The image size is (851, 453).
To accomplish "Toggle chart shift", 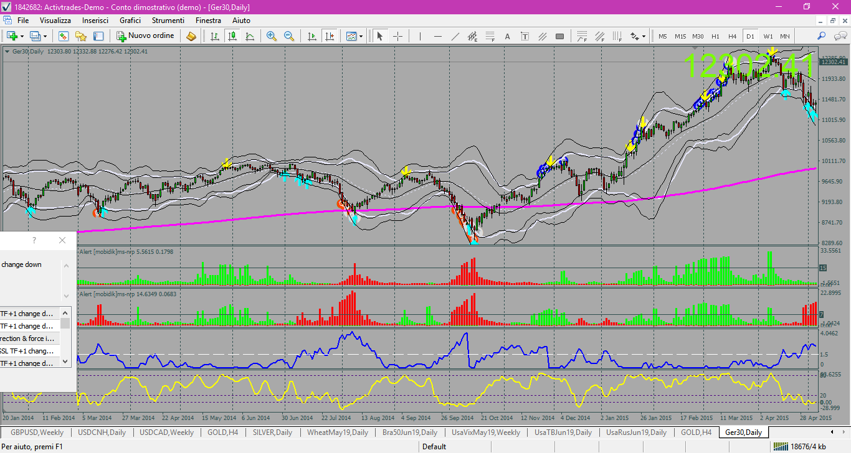I will 330,36.
